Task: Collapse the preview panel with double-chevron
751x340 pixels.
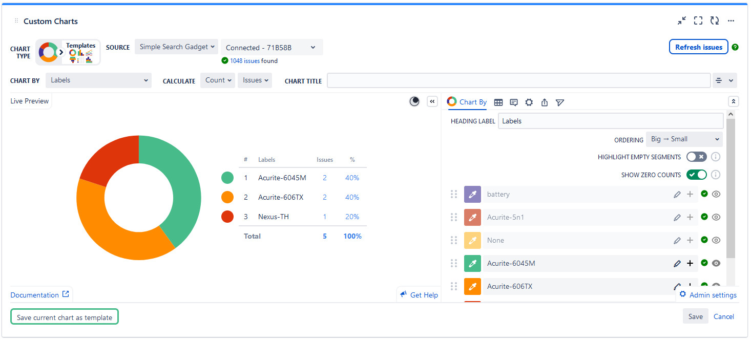Action: (x=432, y=101)
